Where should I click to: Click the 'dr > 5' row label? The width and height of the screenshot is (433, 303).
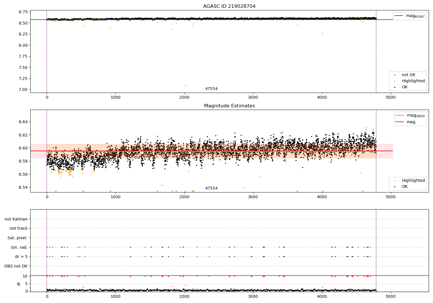coord(21,257)
